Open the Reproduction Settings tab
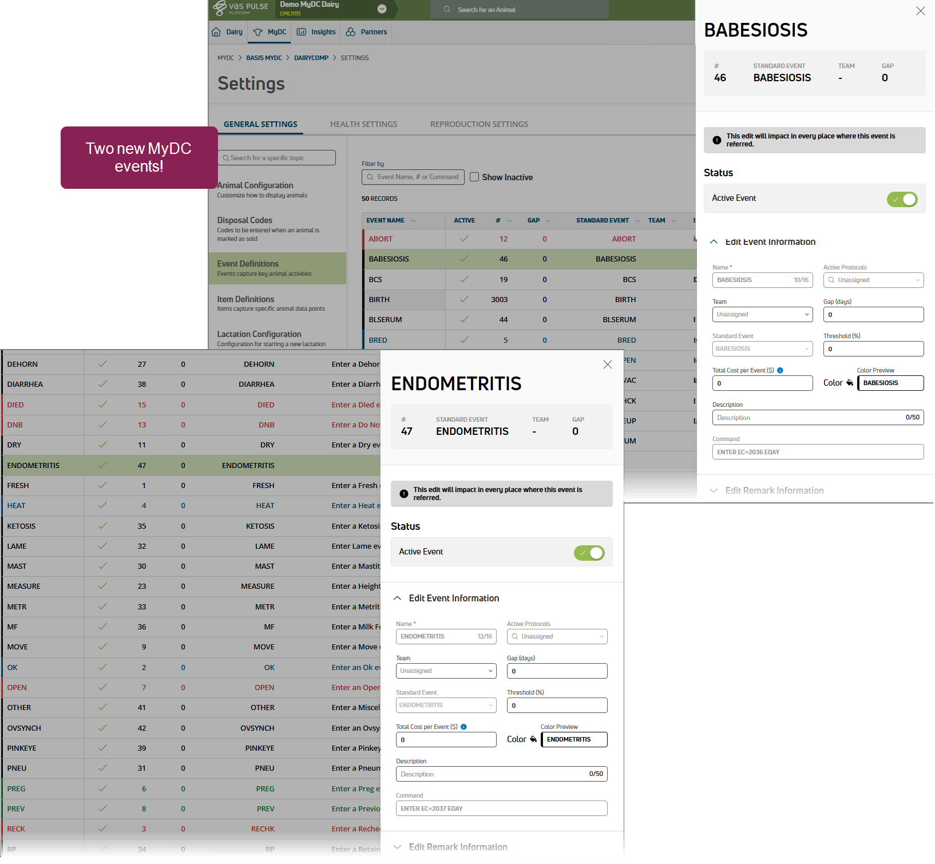This screenshot has width=935, height=864. click(479, 124)
